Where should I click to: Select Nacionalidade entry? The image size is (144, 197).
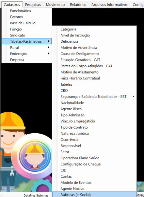pos(94,103)
